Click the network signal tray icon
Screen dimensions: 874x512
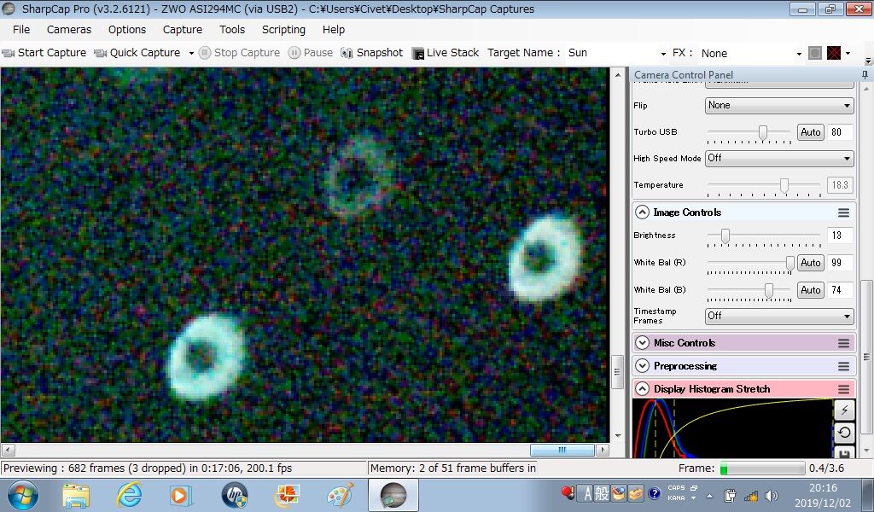[751, 495]
